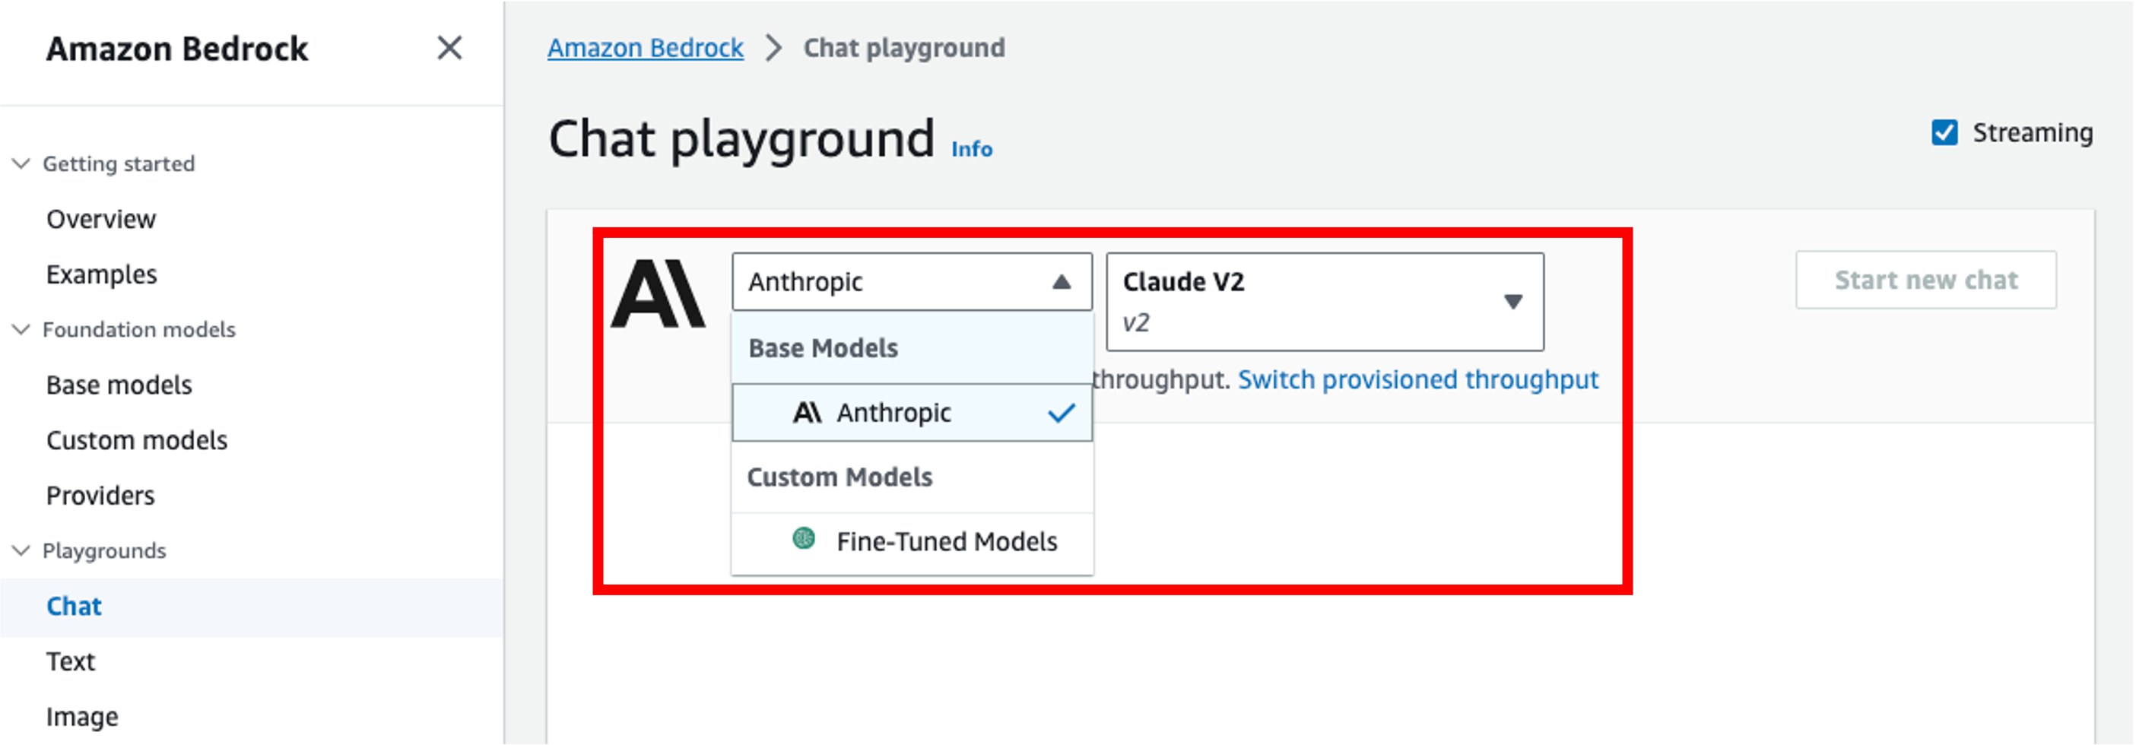The image size is (2136, 745).
Task: Click Switch provisioned throughput link
Action: point(1418,379)
